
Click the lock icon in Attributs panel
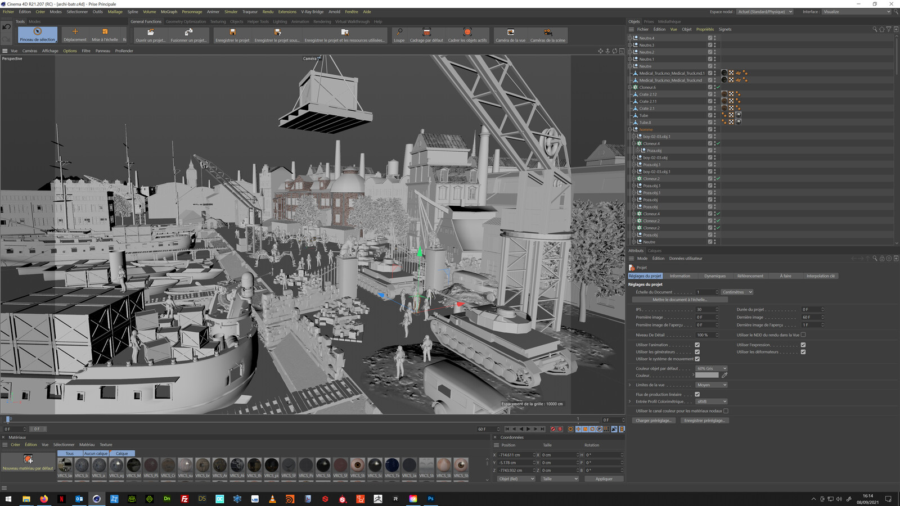[x=881, y=259]
